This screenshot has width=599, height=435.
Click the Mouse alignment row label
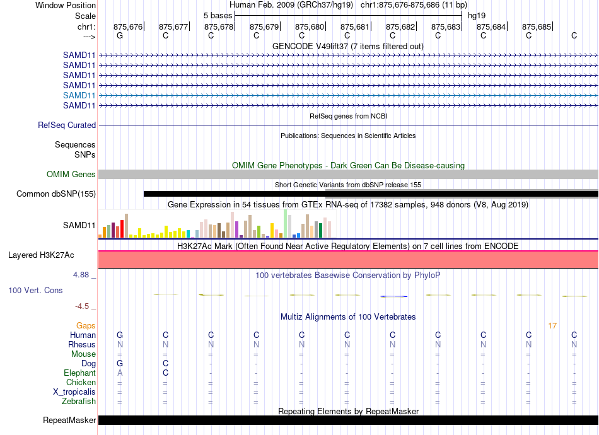point(83,354)
